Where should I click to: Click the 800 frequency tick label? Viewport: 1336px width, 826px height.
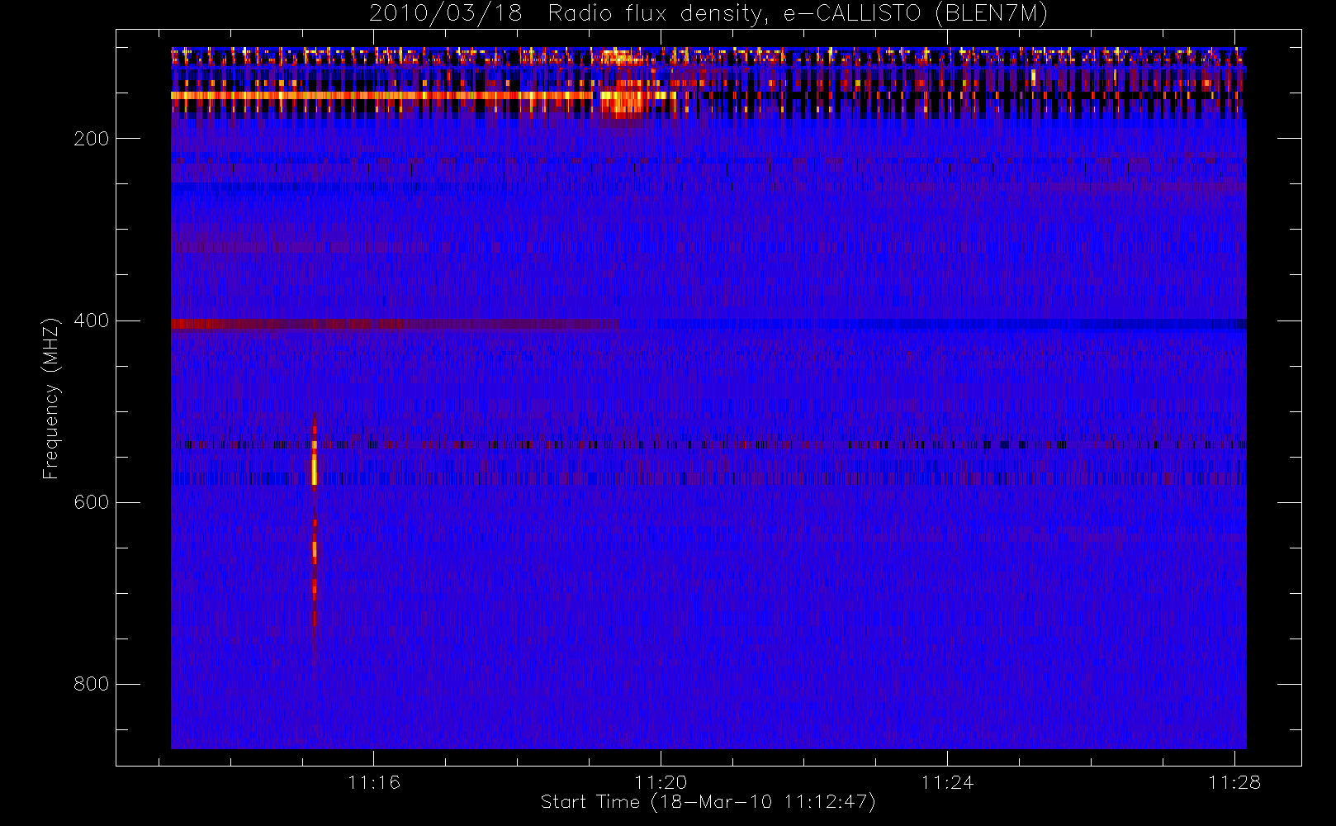pyautogui.click(x=91, y=684)
